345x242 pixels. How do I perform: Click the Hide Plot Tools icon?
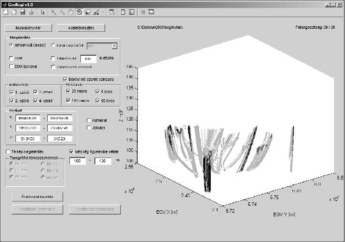143,12
